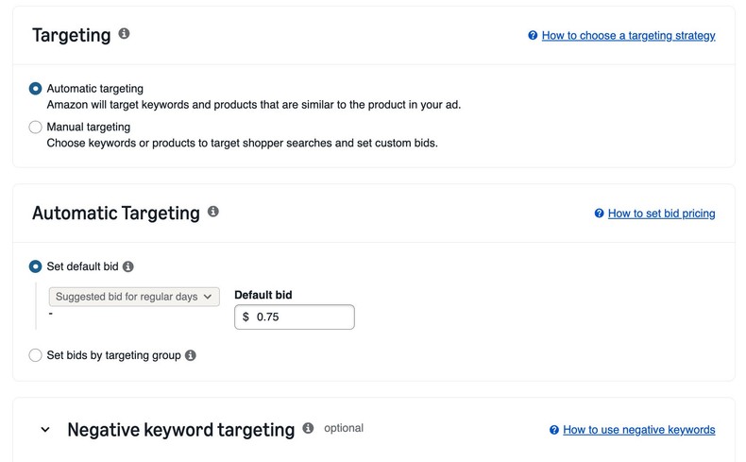Open Suggested bid for regular days dropdown
Viewport: 746px width, 462px height.
133,297
